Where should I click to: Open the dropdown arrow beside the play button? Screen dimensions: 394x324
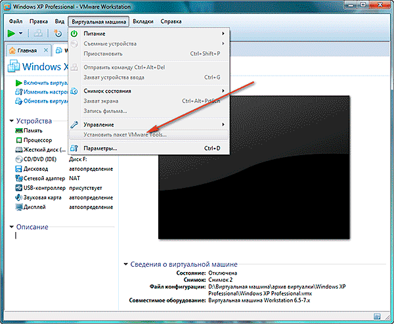pyautogui.click(x=21, y=34)
